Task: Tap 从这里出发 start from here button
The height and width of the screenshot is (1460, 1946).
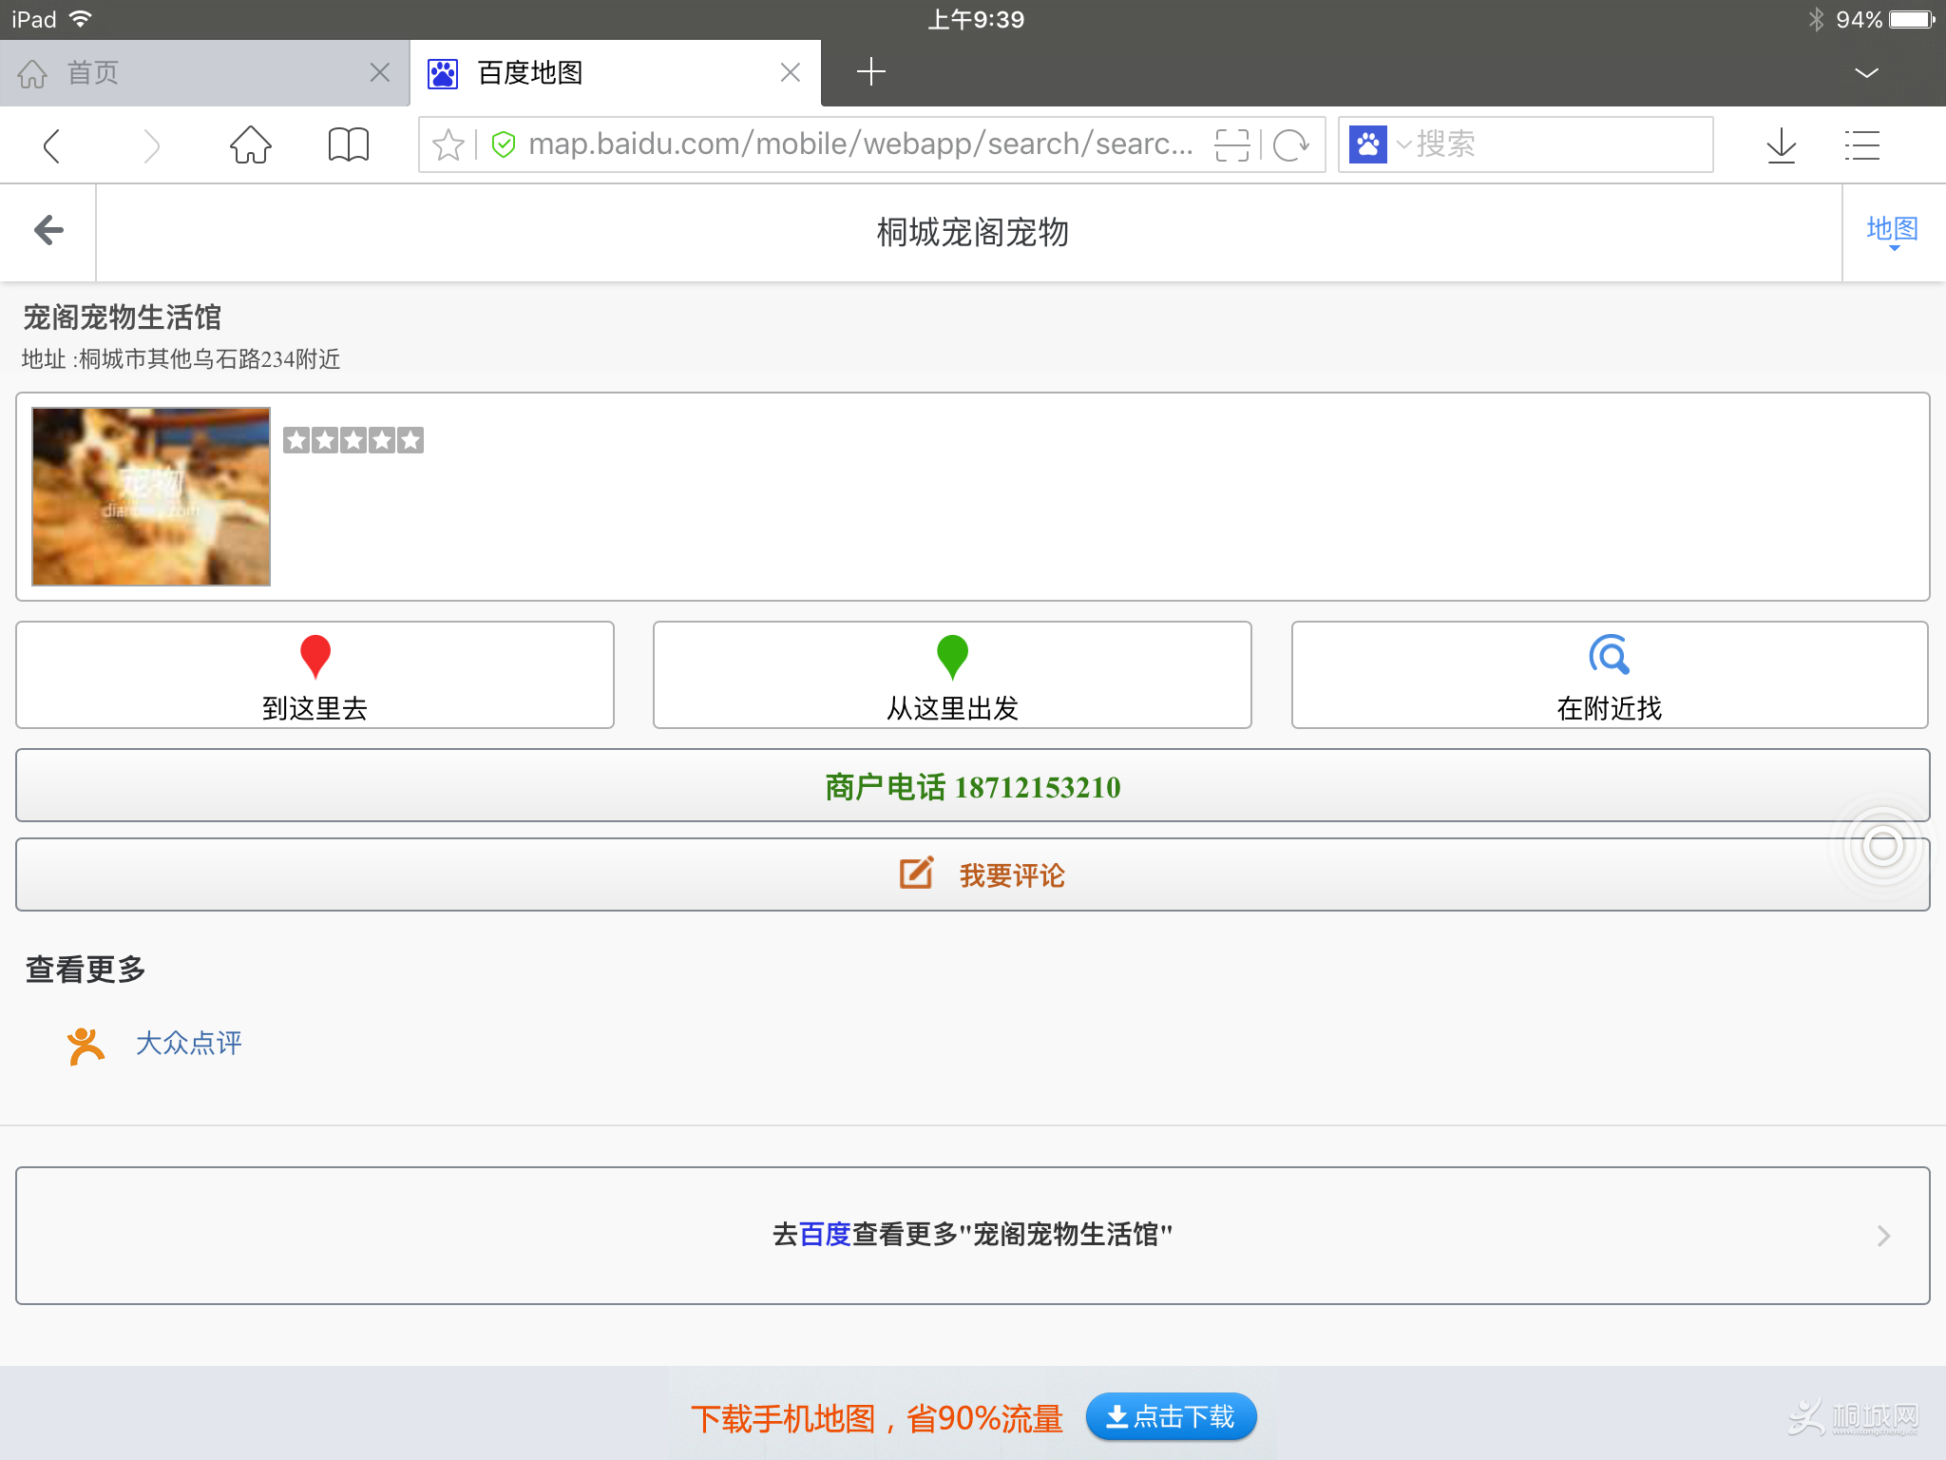Action: click(952, 675)
